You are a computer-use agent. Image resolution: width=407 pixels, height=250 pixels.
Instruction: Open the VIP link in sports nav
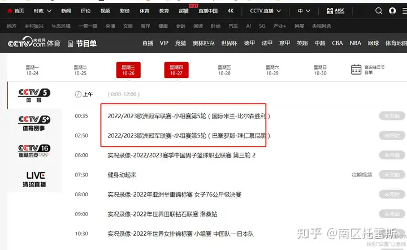tap(164, 43)
